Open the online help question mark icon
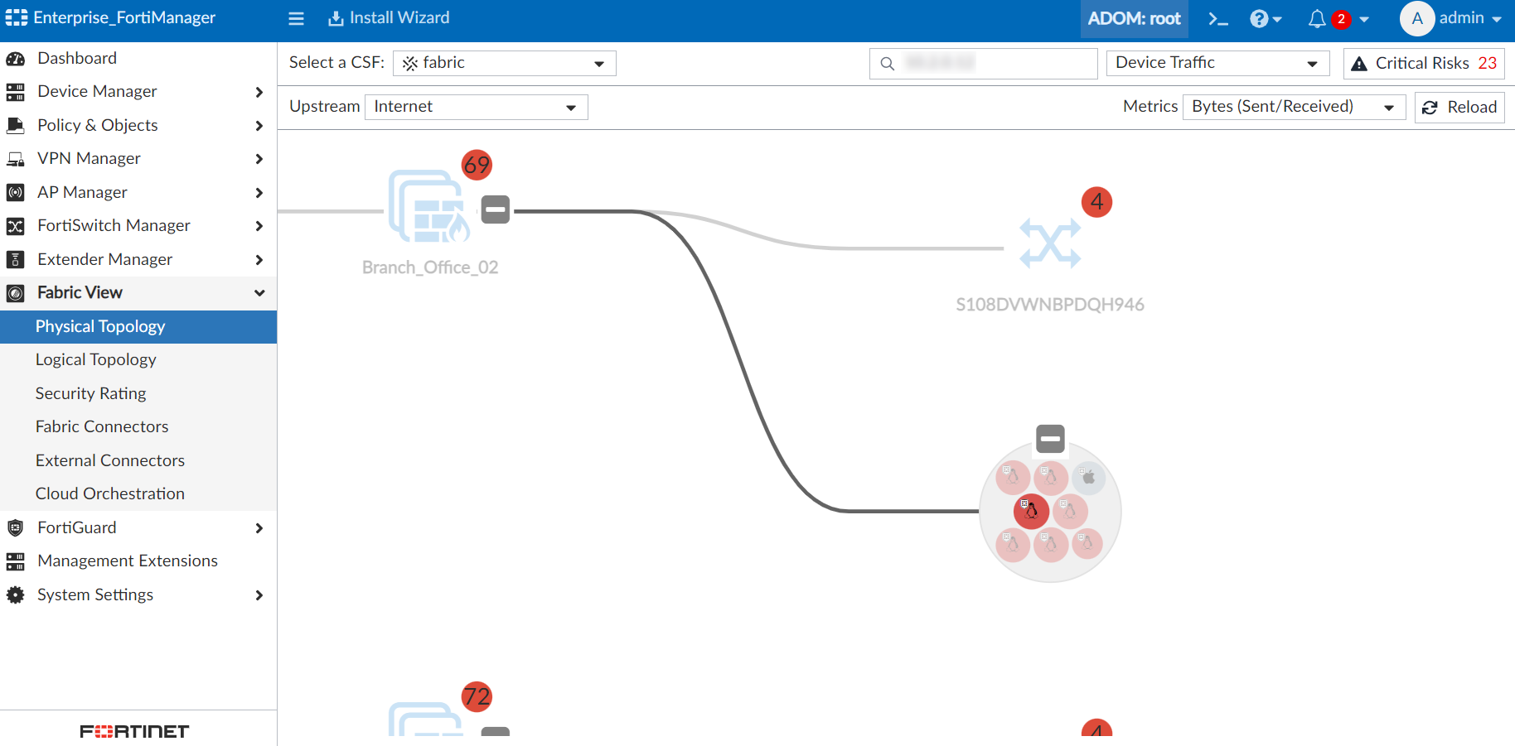The height and width of the screenshot is (746, 1515). coord(1260,17)
